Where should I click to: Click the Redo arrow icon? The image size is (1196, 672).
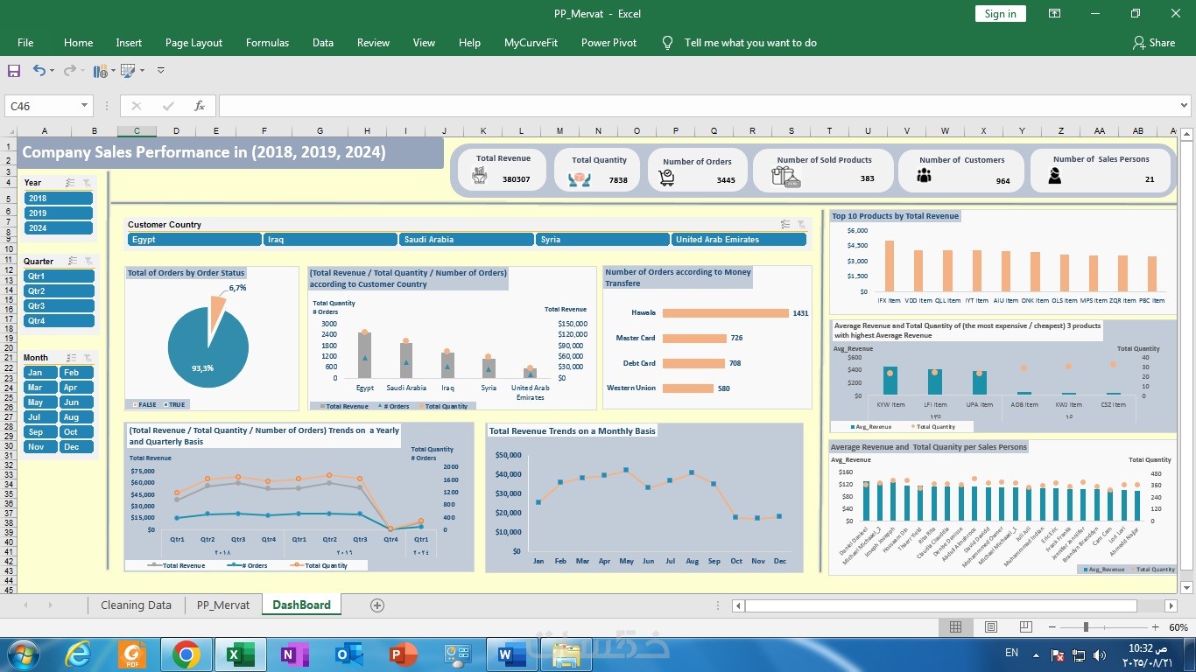tap(69, 70)
